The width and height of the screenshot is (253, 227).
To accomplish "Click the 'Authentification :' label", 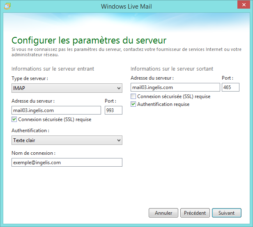I will coord(30,131).
